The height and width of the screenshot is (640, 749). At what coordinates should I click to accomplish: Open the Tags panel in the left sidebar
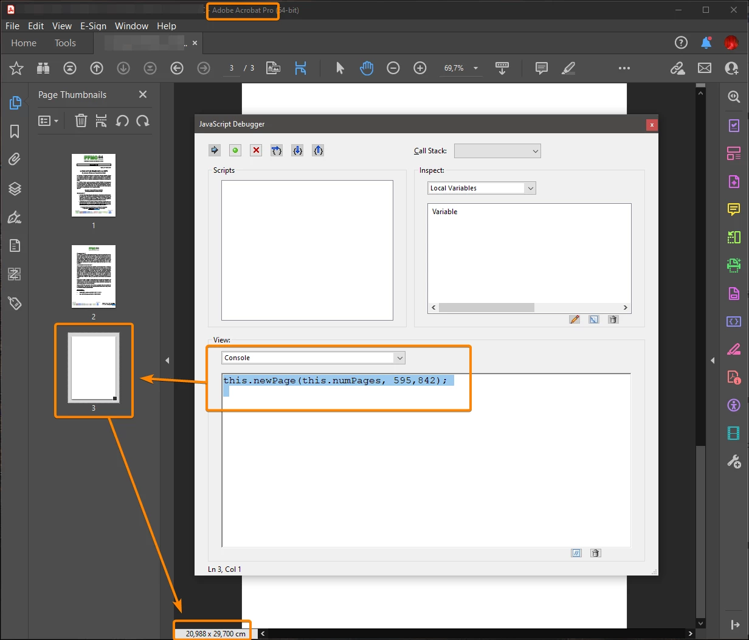15,303
